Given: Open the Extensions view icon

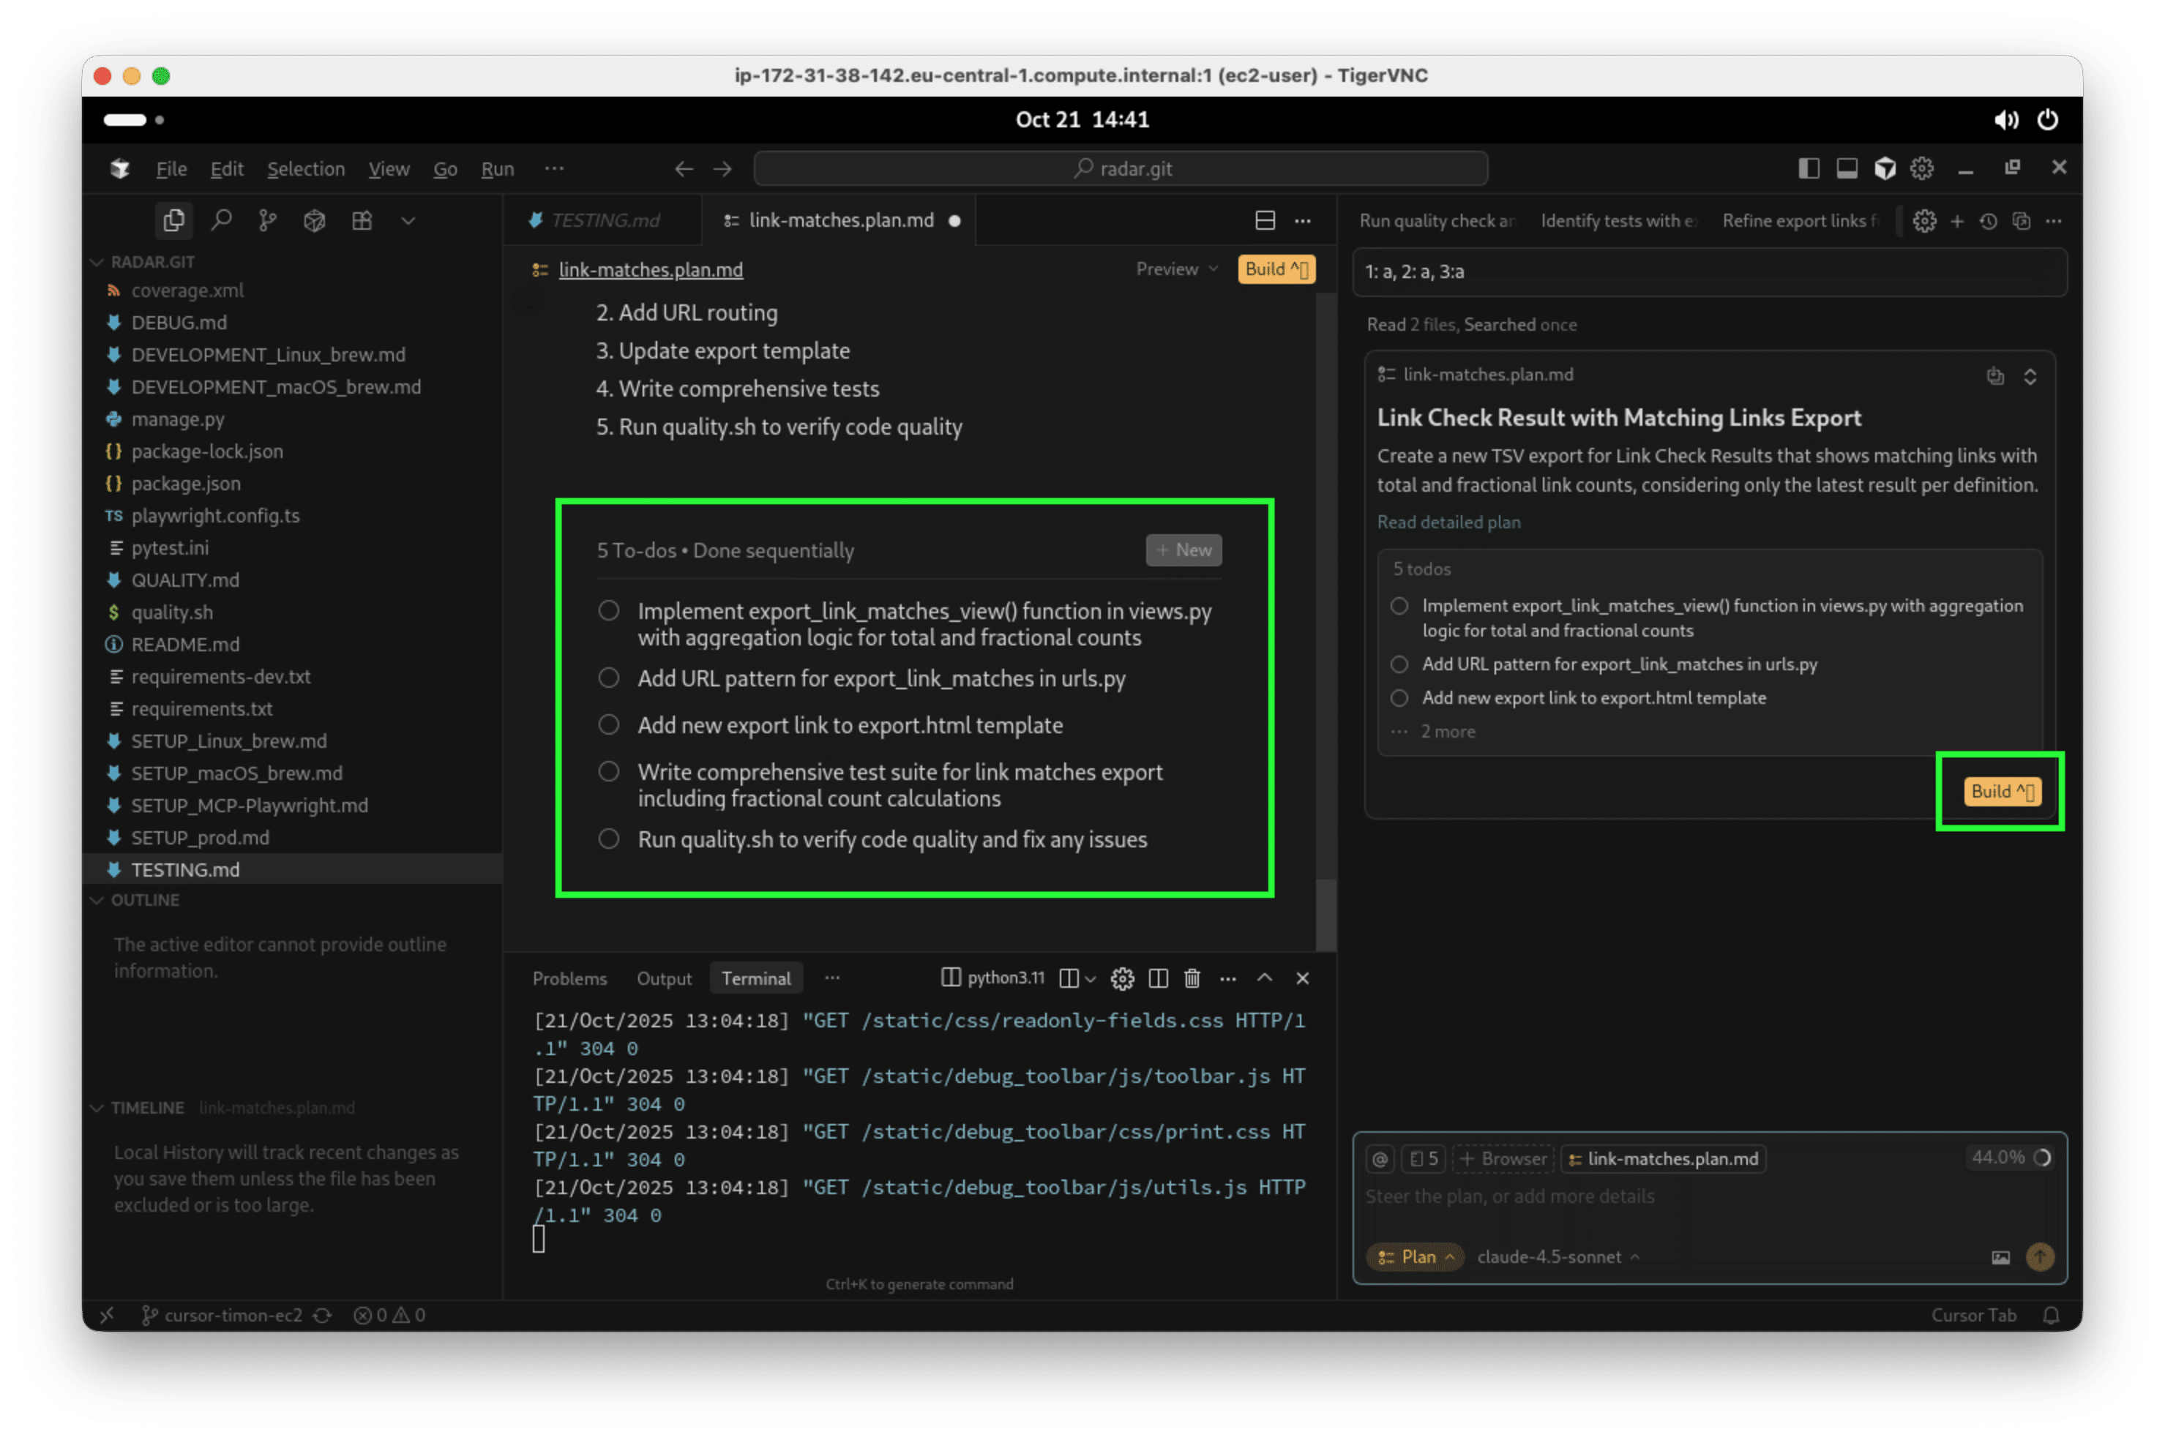Looking at the screenshot, I should pyautogui.click(x=362, y=220).
